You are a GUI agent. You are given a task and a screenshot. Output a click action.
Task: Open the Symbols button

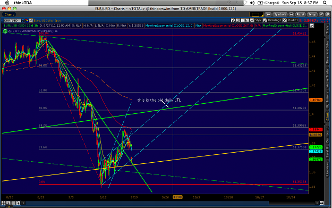click(x=280, y=14)
